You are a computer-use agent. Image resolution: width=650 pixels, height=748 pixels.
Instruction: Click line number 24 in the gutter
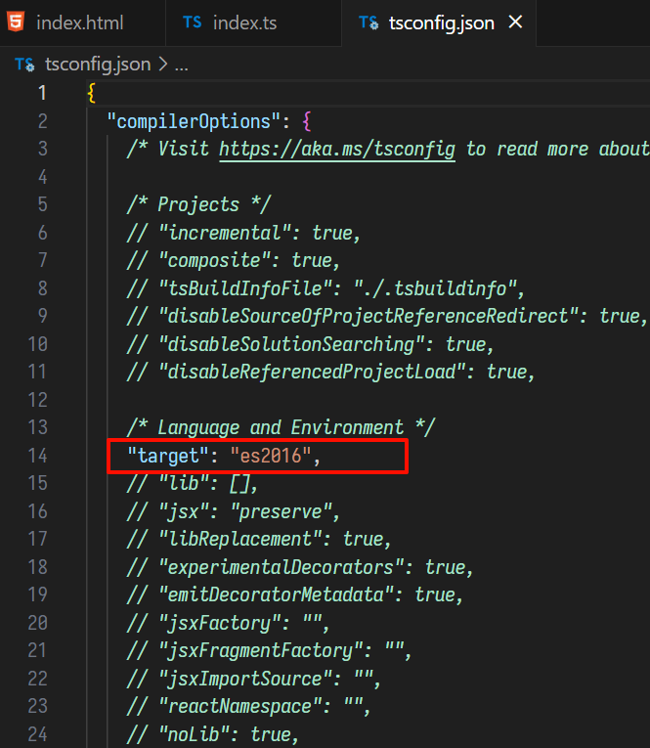[x=38, y=734]
